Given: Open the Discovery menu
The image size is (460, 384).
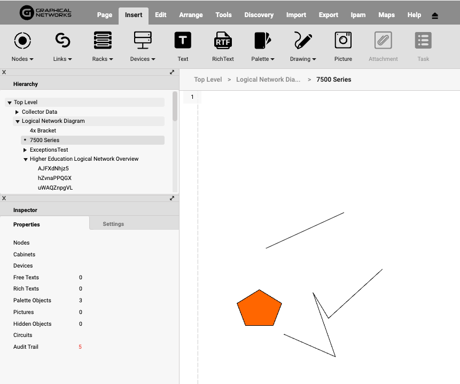Looking at the screenshot, I should coord(259,15).
